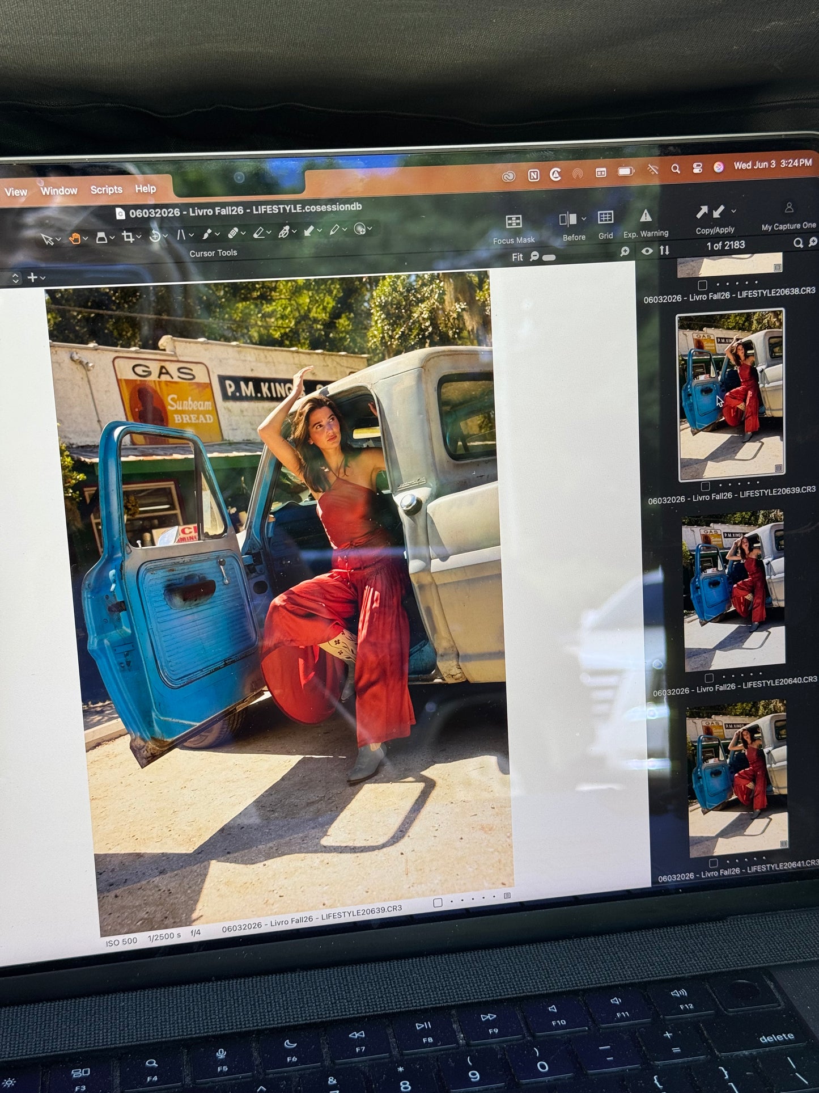819x1093 pixels.
Task: Click the browser thumbnail zoom-in magnifier
Action: (x=813, y=242)
